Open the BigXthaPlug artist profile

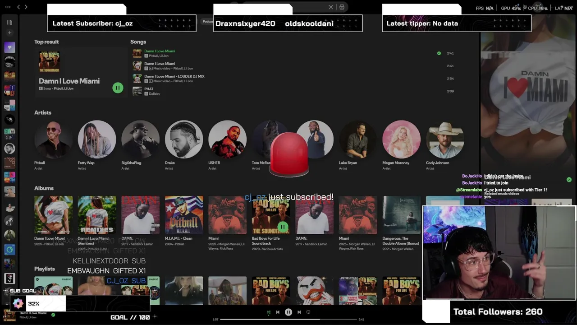140,139
